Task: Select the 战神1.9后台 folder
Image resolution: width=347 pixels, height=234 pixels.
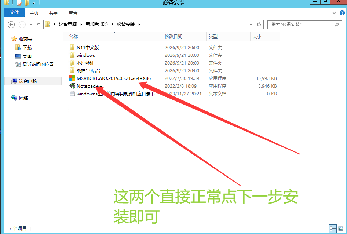Action: (88, 71)
